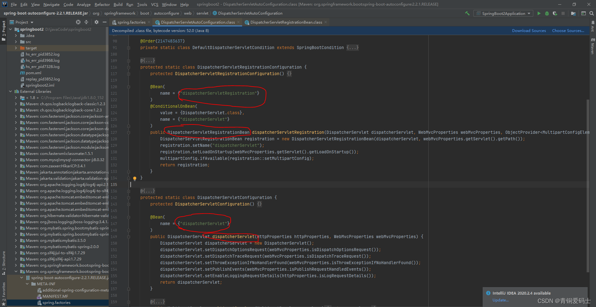Open the Maven tool window
The image size is (596, 307).
click(x=593, y=46)
